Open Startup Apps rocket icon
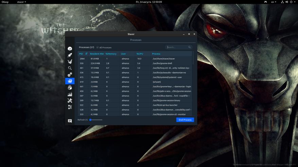298x167 pixels. pyautogui.click(x=70, y=55)
